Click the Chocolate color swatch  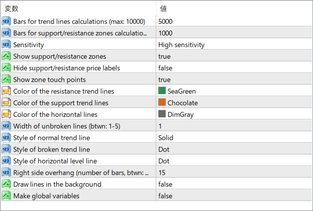click(x=162, y=103)
